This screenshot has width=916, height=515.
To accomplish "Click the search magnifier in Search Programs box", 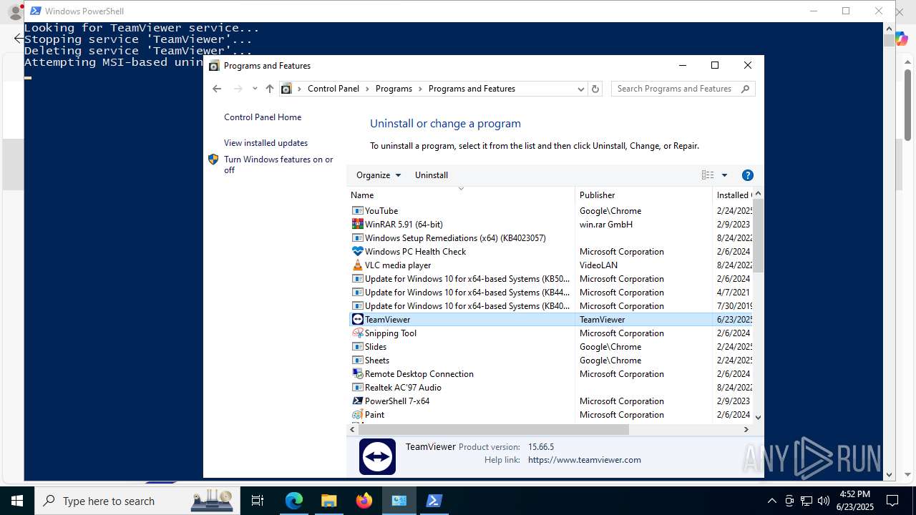I will point(745,89).
